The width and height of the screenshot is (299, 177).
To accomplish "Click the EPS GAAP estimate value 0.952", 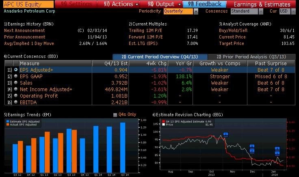I will click(121, 77).
